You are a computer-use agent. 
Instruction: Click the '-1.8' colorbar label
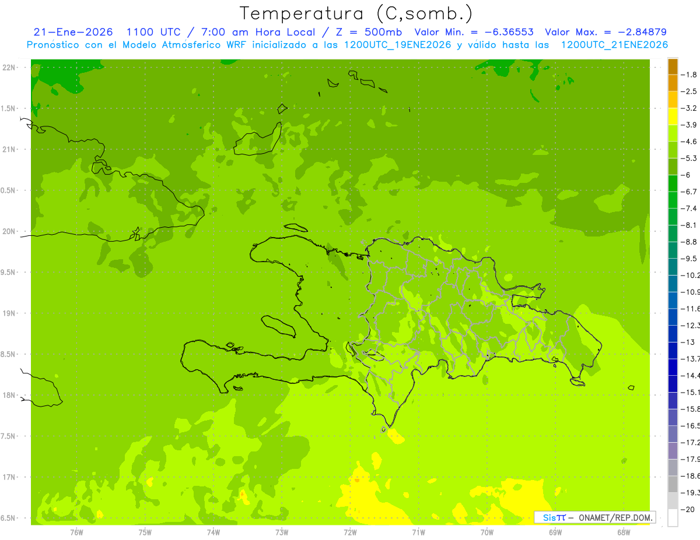(689, 75)
